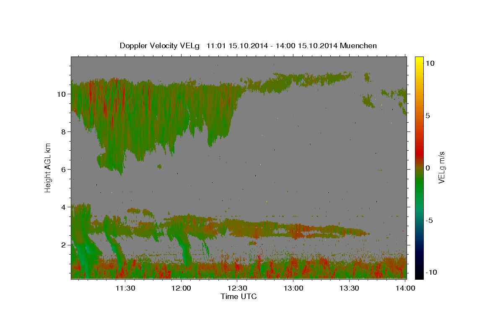
Task: Click the colorbar tick label '-10'
Action: tap(431, 272)
